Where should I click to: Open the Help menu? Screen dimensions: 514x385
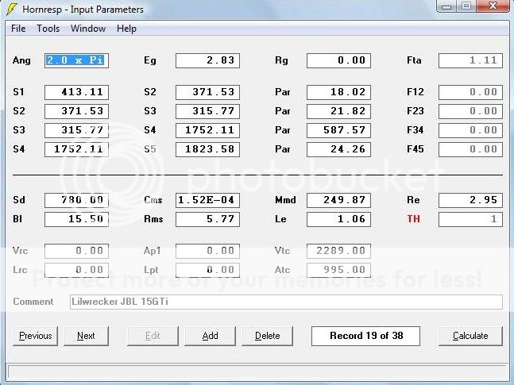126,29
